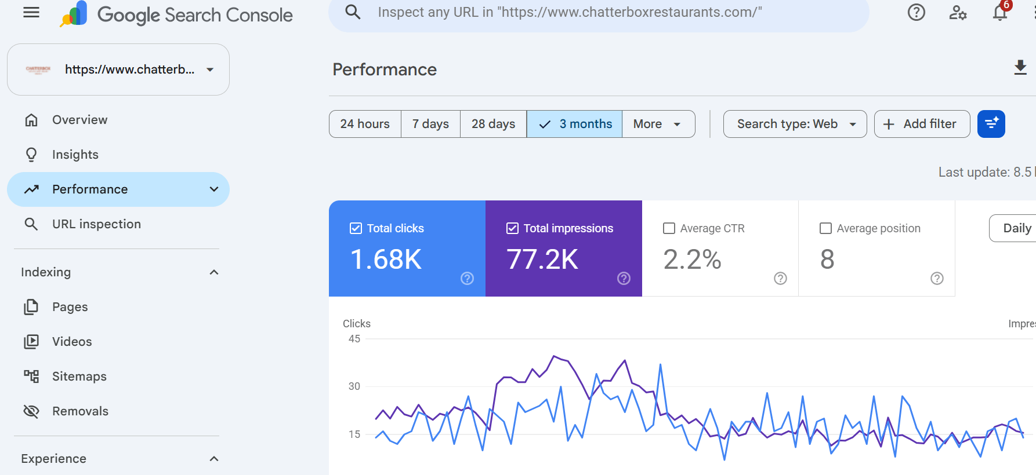Collapse the Indexing section

(214, 272)
